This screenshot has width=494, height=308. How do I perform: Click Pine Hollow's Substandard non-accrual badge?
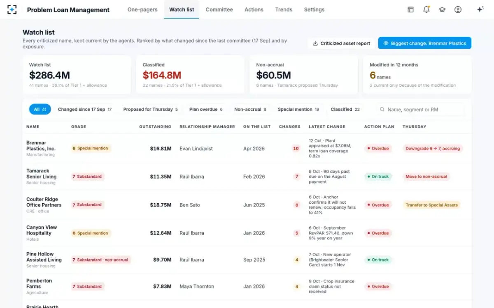[x=100, y=260]
